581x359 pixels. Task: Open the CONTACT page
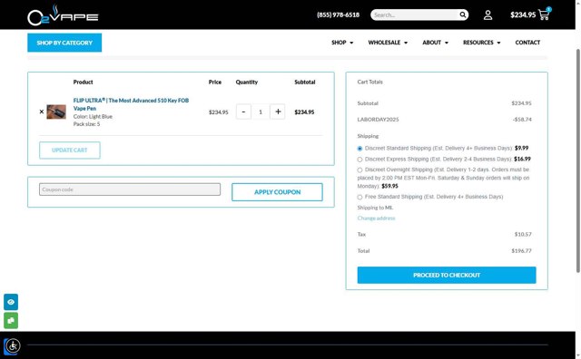pos(527,43)
